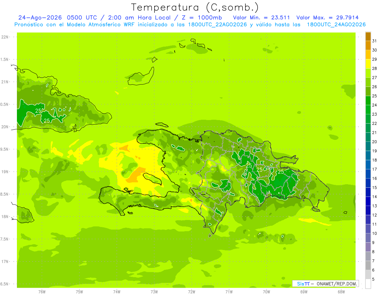383x296 pixels.
Task: Click the legend value "10"
Action: [374, 233]
